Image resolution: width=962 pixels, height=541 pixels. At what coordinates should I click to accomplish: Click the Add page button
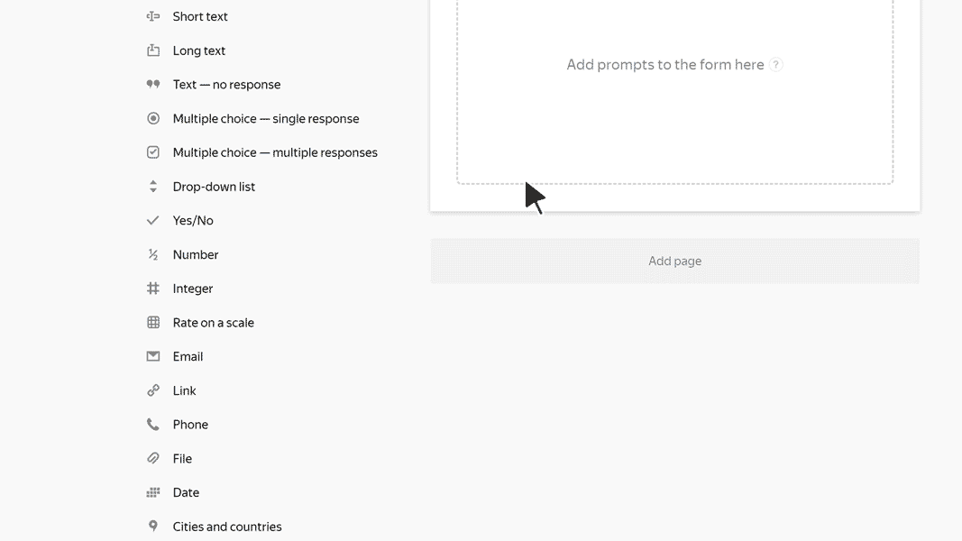point(675,261)
